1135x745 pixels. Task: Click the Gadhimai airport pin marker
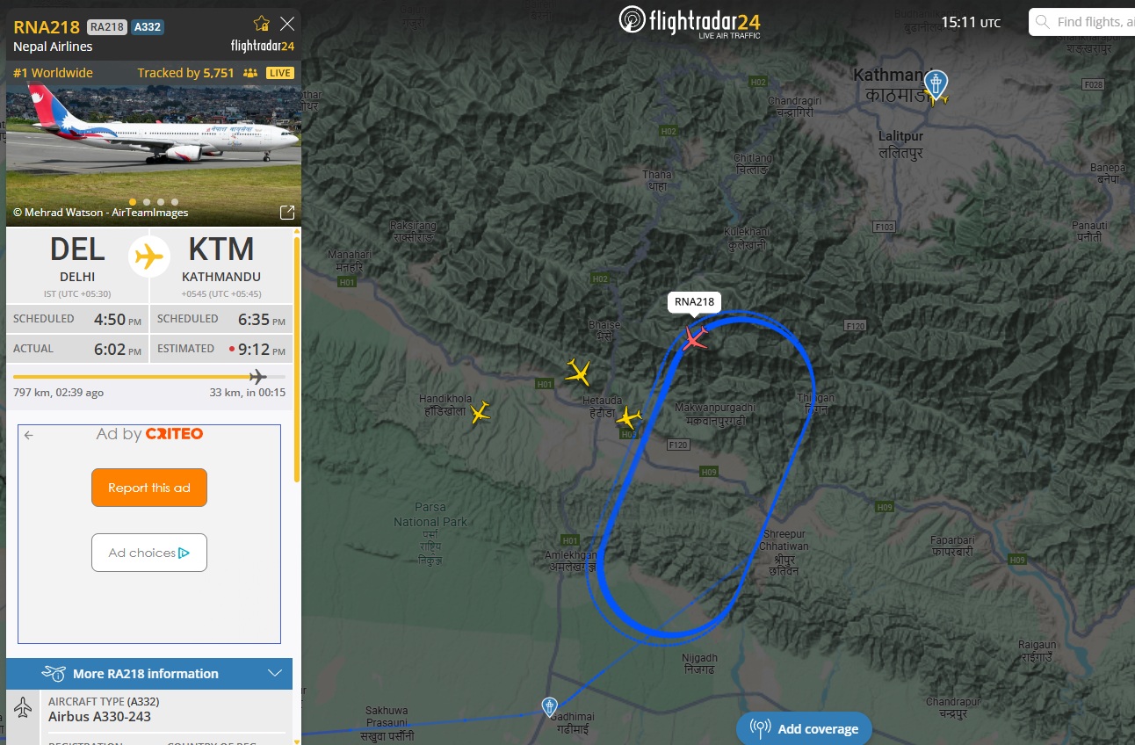549,706
